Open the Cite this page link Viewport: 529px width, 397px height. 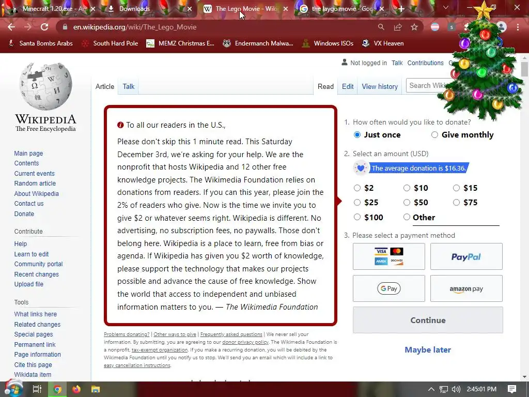tap(33, 364)
